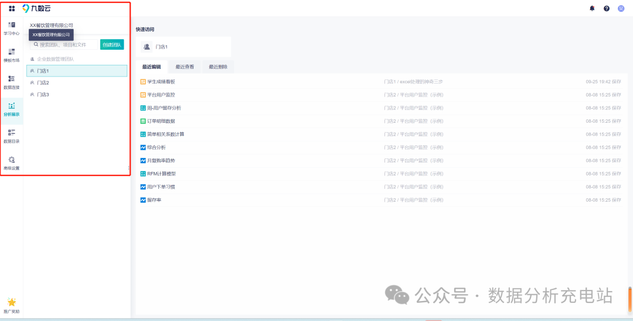Viewport: 633px width, 321px height.
Task: Open the 平台用户监控 dashboard icon
Action: (142, 95)
